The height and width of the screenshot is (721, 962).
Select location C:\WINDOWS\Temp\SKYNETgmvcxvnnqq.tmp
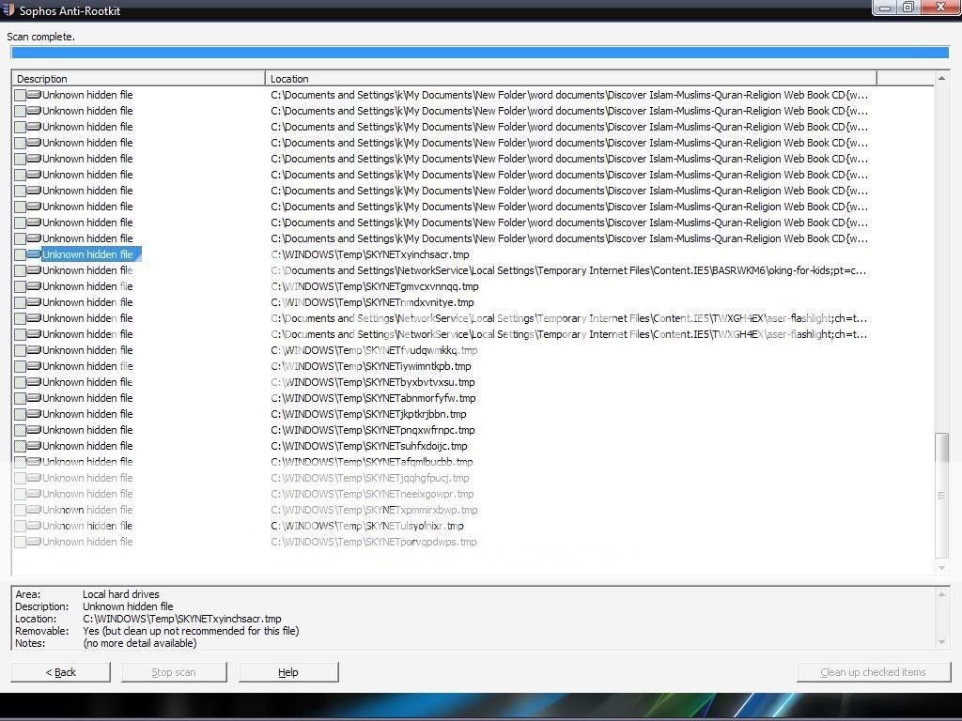(374, 286)
